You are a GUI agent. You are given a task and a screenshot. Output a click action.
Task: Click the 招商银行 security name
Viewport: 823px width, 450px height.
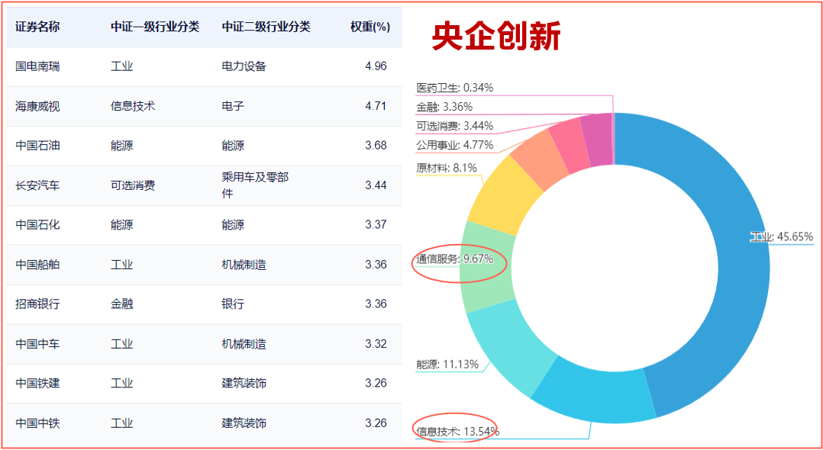pyautogui.click(x=37, y=304)
